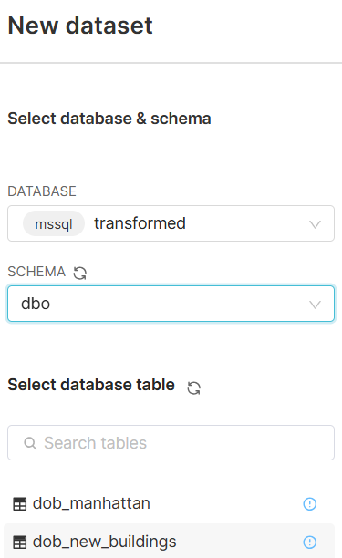The height and width of the screenshot is (558, 342).
Task: Expand the schema selector chevron arrow
Action: tap(315, 305)
